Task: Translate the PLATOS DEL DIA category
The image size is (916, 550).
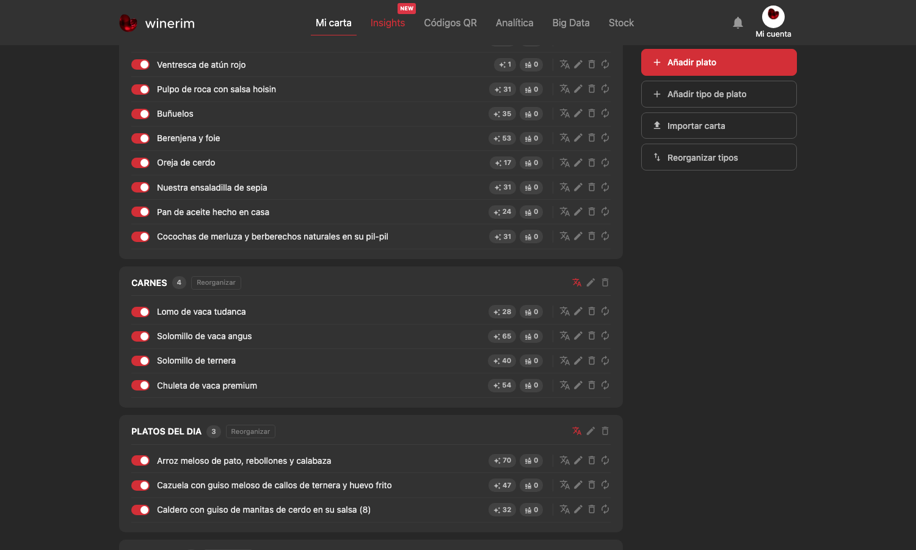Action: (577, 431)
